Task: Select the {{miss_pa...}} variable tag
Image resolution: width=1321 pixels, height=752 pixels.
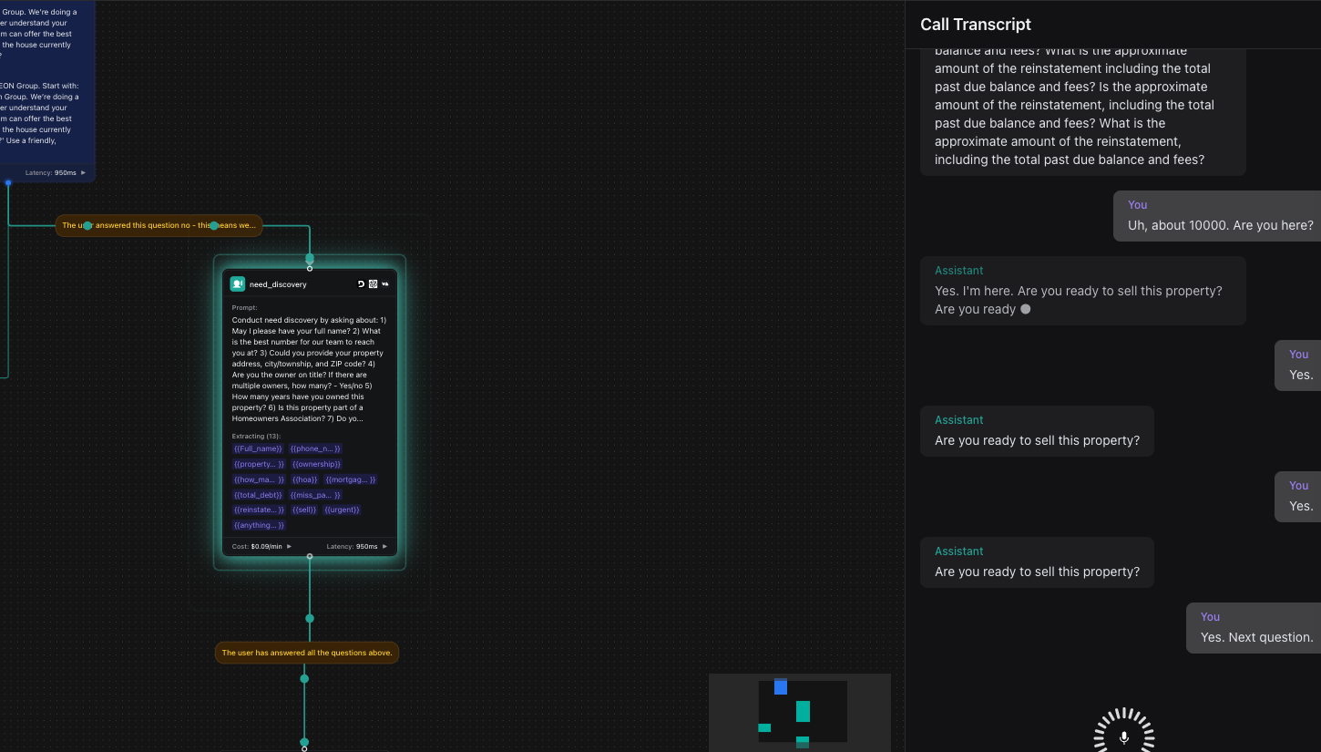Action: coord(315,495)
